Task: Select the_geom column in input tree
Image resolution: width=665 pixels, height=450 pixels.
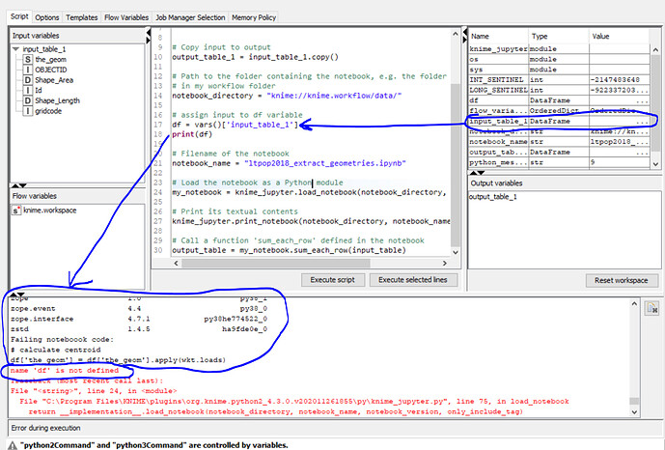Action: [50, 59]
